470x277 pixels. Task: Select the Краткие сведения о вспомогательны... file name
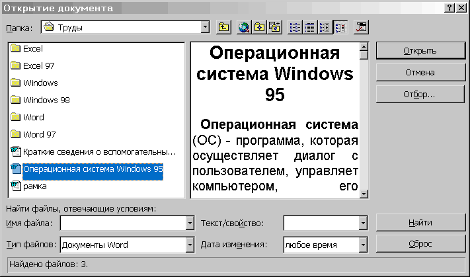point(99,151)
